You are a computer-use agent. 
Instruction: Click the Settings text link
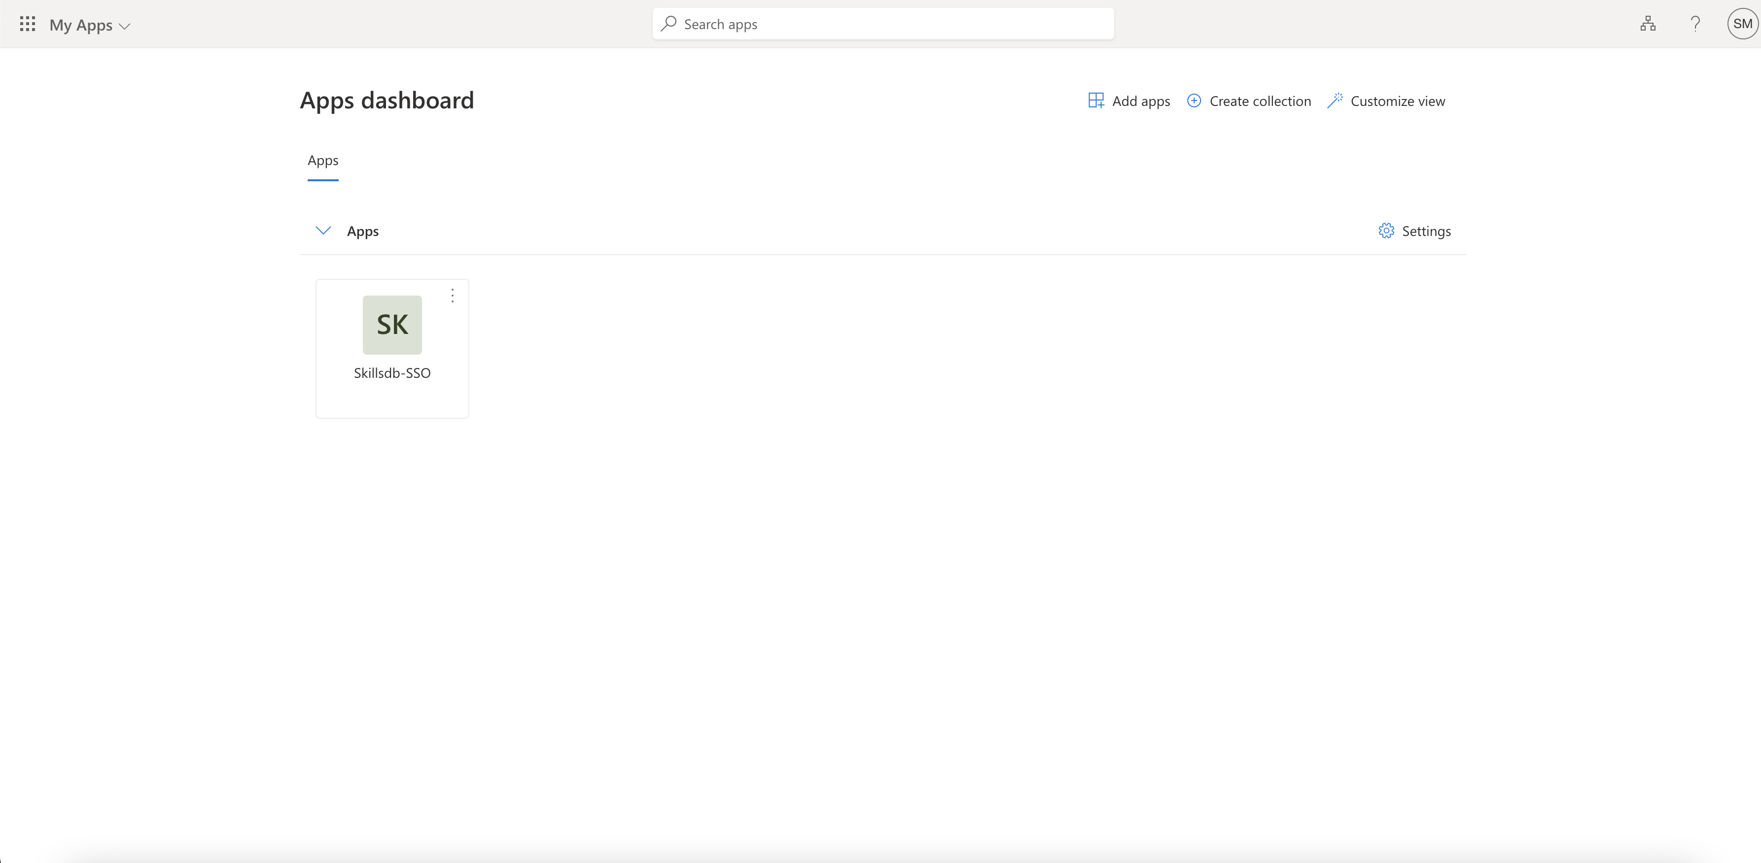(x=1426, y=231)
